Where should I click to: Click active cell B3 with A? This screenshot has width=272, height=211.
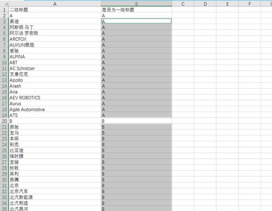(x=136, y=21)
